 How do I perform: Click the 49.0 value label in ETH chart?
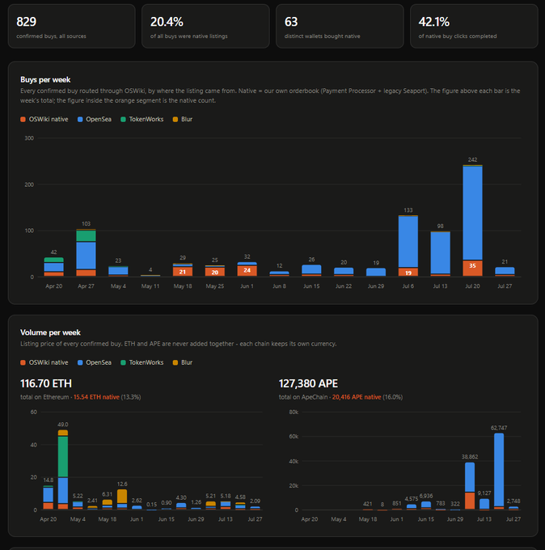click(x=63, y=425)
